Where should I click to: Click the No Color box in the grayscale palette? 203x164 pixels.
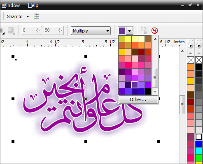pos(199,60)
